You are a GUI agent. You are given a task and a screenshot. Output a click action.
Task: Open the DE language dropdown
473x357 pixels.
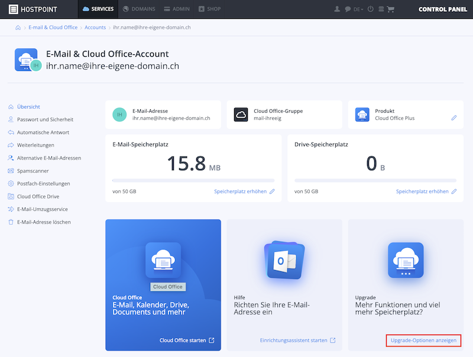pos(358,9)
